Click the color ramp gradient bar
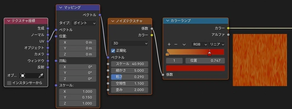Screen dimensions: 292x109 [x=196, y=52]
